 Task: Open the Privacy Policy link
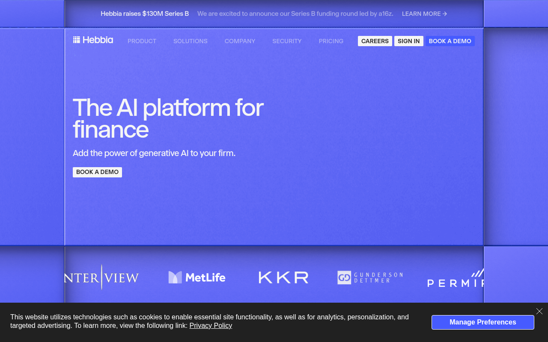point(211,325)
